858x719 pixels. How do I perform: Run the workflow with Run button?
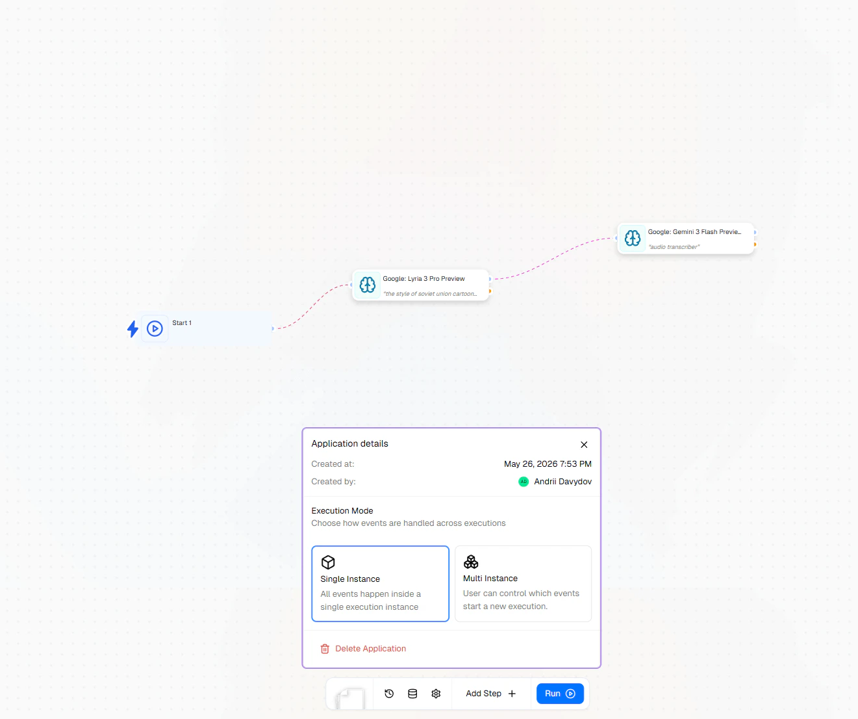[560, 694]
